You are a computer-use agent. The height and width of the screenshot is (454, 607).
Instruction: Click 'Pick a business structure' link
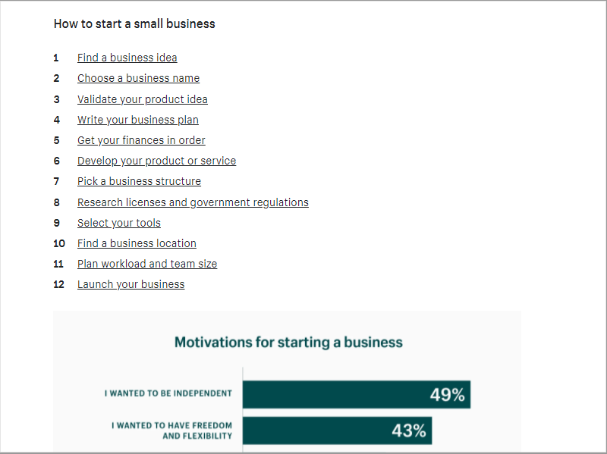pyautogui.click(x=139, y=181)
